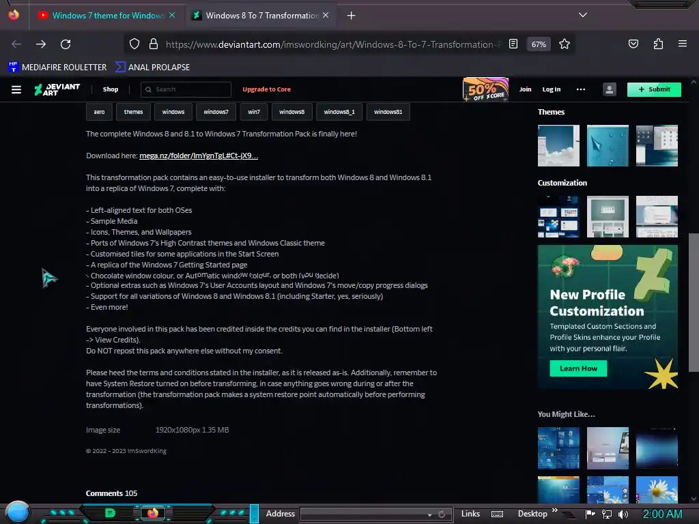Select the windows8_1 tag
Viewport: 699px width, 524px height.
[x=339, y=112]
